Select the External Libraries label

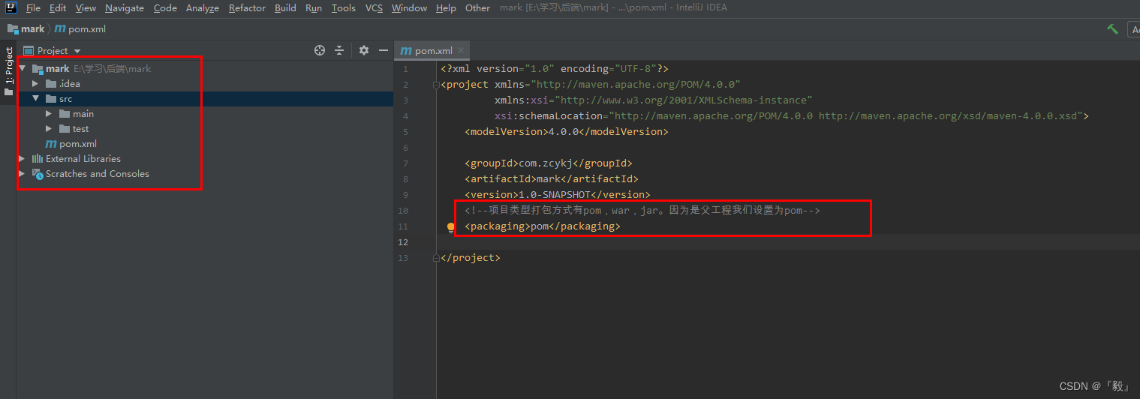[83, 158]
